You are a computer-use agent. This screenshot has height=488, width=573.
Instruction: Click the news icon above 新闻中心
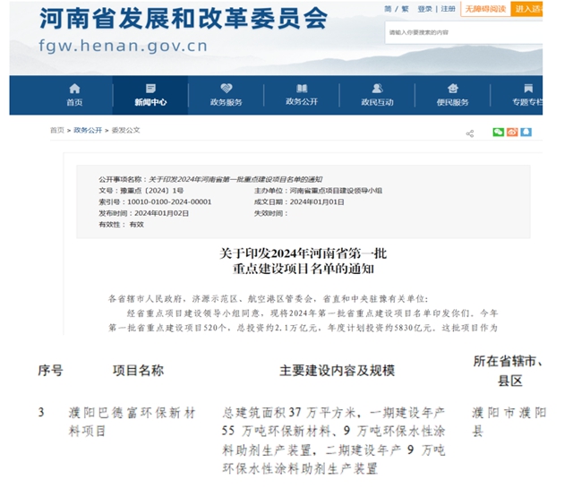click(x=150, y=88)
